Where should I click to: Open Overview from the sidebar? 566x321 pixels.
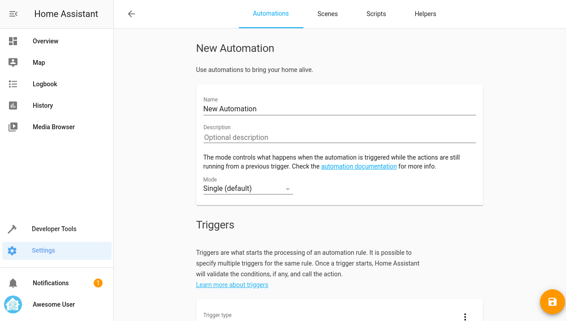click(x=57, y=41)
